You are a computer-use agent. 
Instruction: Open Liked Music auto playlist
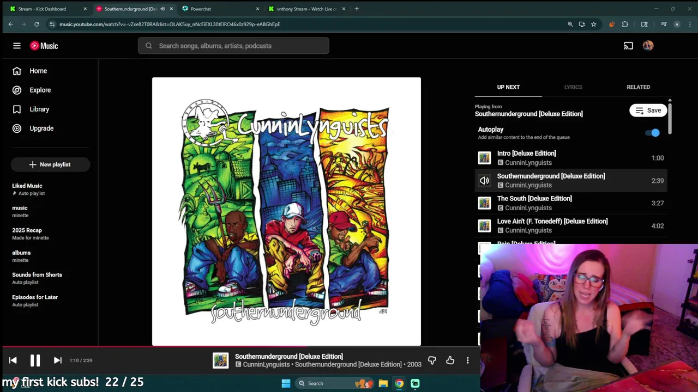click(x=50, y=189)
